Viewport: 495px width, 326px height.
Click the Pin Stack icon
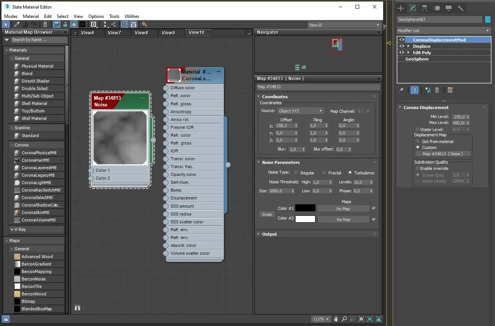coord(401,90)
